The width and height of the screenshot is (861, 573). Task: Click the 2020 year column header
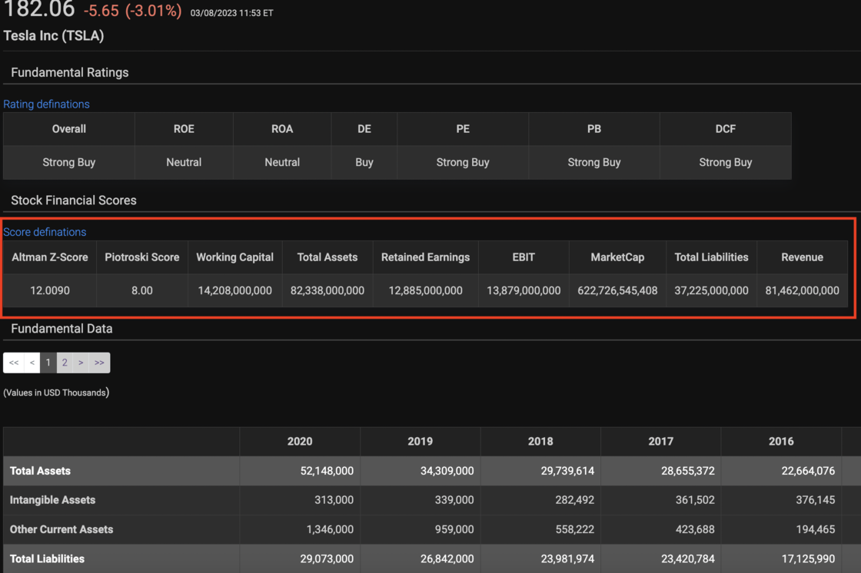coord(300,442)
